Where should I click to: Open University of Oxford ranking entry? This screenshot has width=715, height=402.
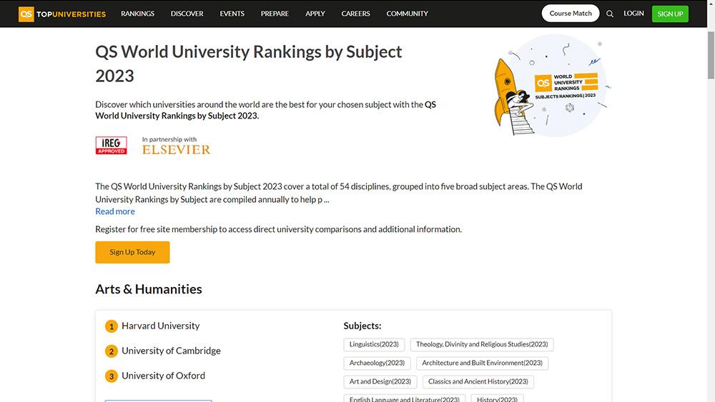[x=163, y=376]
